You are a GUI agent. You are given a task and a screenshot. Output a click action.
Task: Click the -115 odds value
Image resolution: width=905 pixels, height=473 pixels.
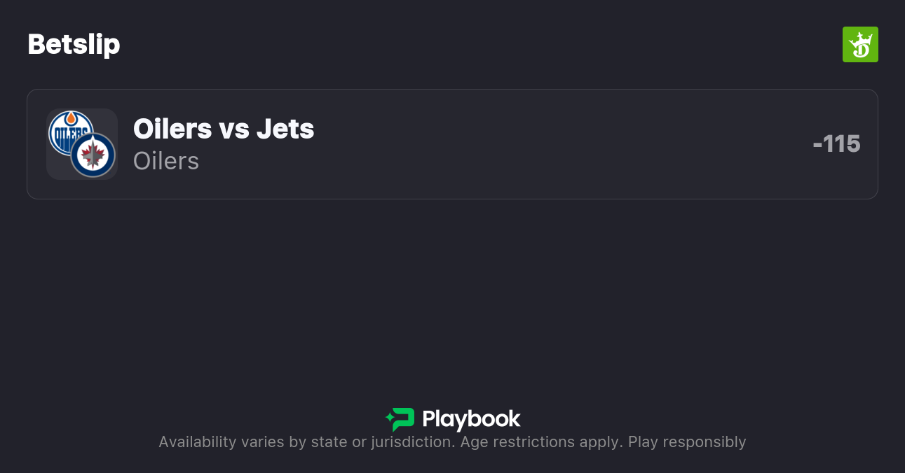(836, 144)
